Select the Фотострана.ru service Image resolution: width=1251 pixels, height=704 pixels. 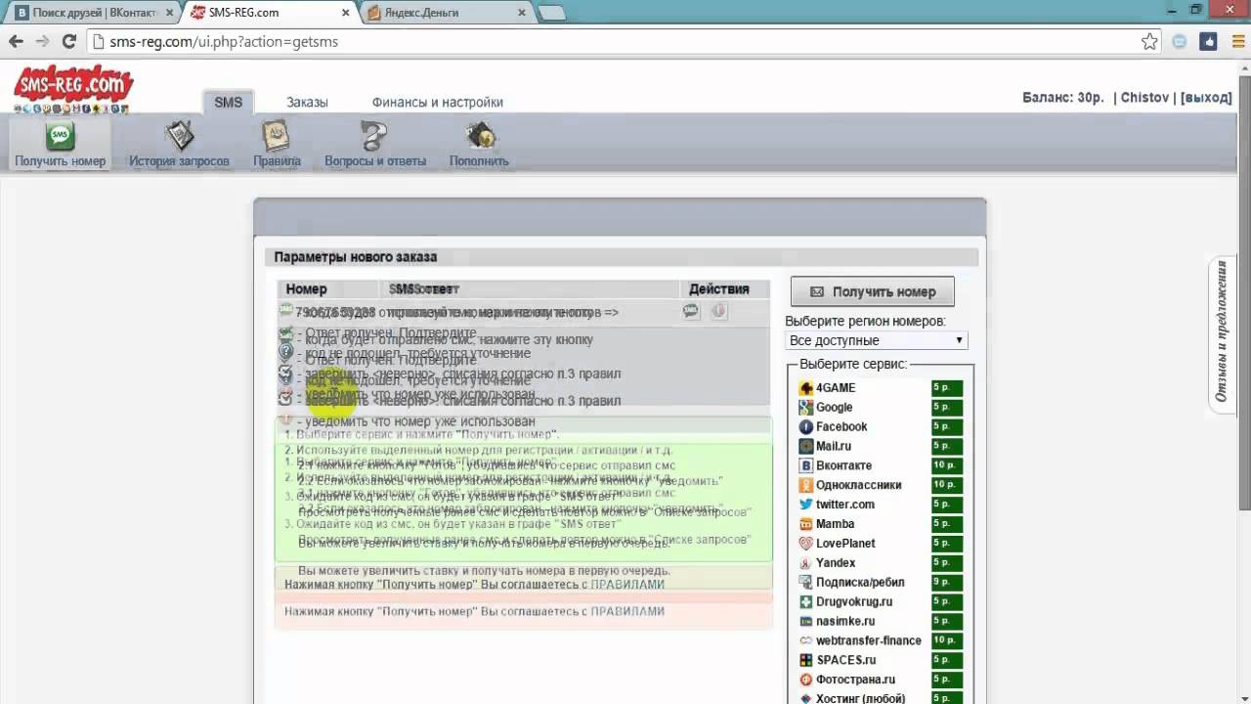click(855, 680)
